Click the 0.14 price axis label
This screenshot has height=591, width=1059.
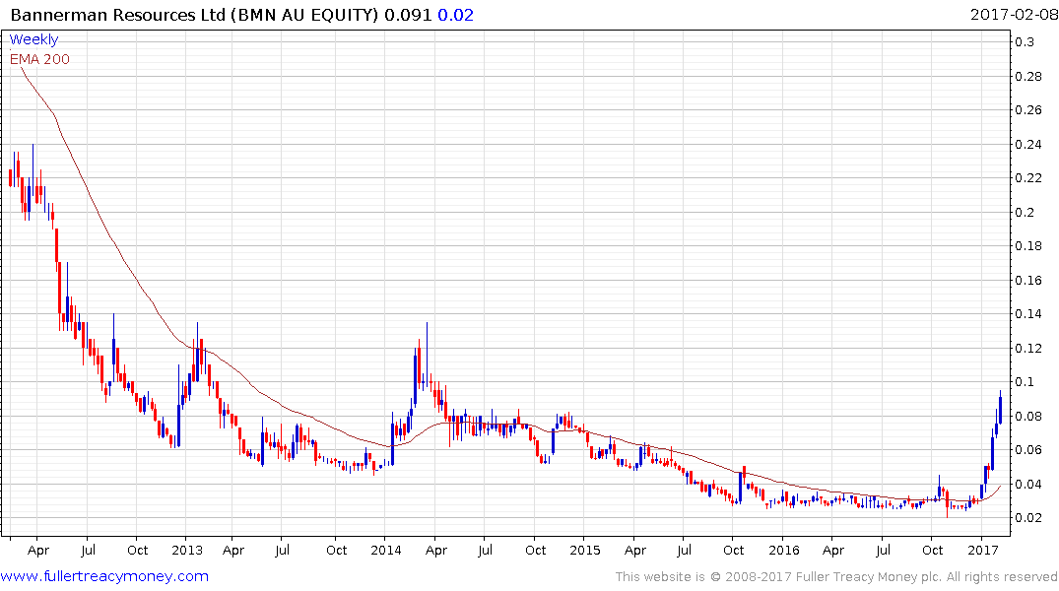1028,314
